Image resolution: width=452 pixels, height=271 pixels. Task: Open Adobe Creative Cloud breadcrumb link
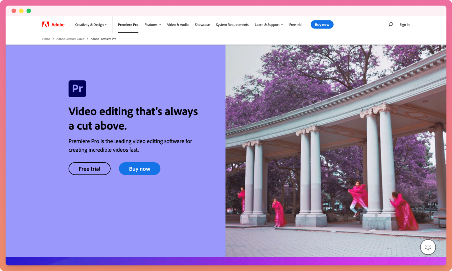tap(70, 39)
